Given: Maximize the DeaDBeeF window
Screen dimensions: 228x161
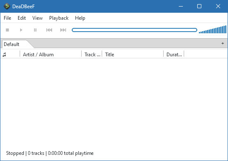Looking at the screenshot, I should tap(199, 6).
